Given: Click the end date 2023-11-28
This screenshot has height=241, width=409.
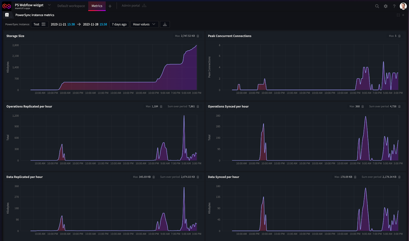Looking at the screenshot, I should click(91, 24).
